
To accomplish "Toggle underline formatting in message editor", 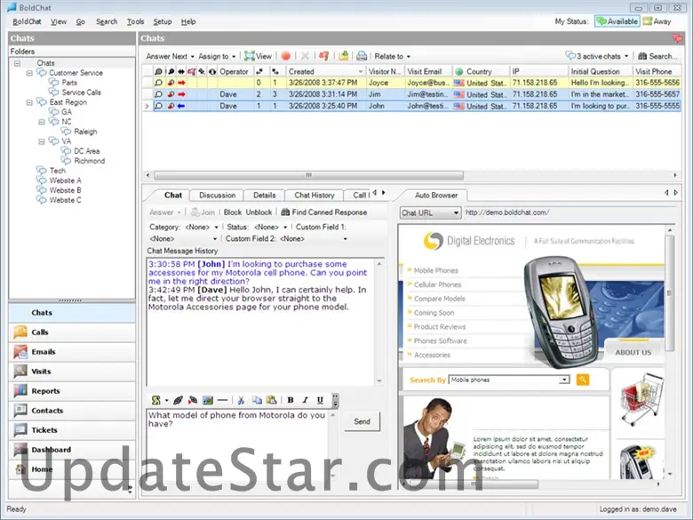I will [x=320, y=400].
